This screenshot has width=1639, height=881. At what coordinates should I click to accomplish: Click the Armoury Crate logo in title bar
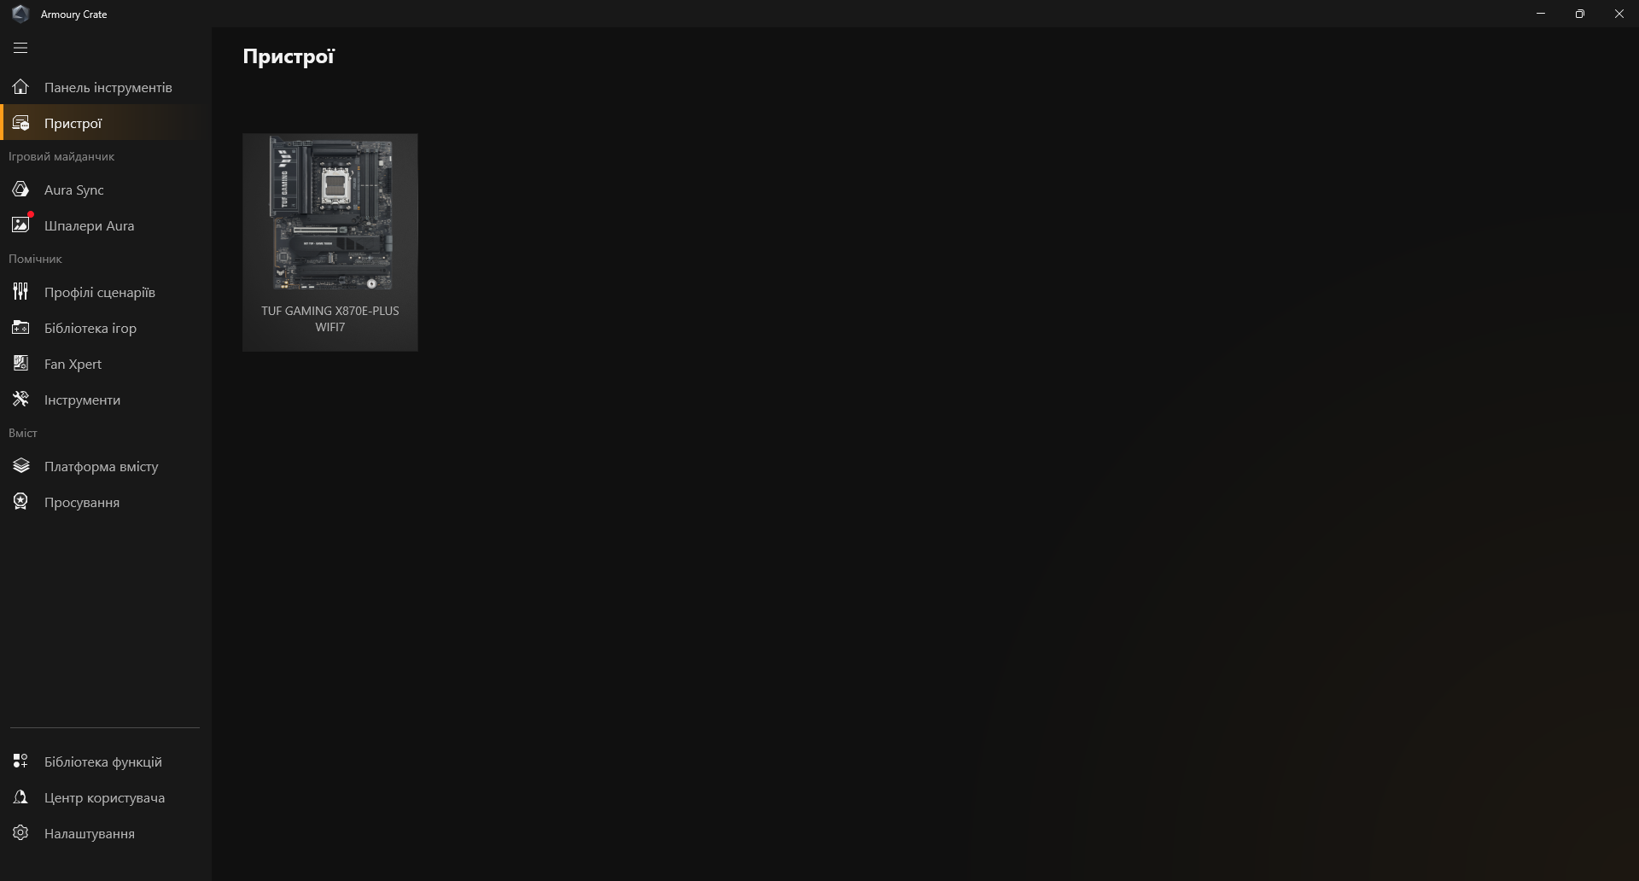tap(20, 14)
